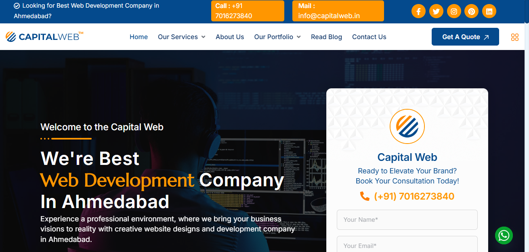This screenshot has width=529, height=252.
Task: Open the About Us page
Action: (x=230, y=37)
